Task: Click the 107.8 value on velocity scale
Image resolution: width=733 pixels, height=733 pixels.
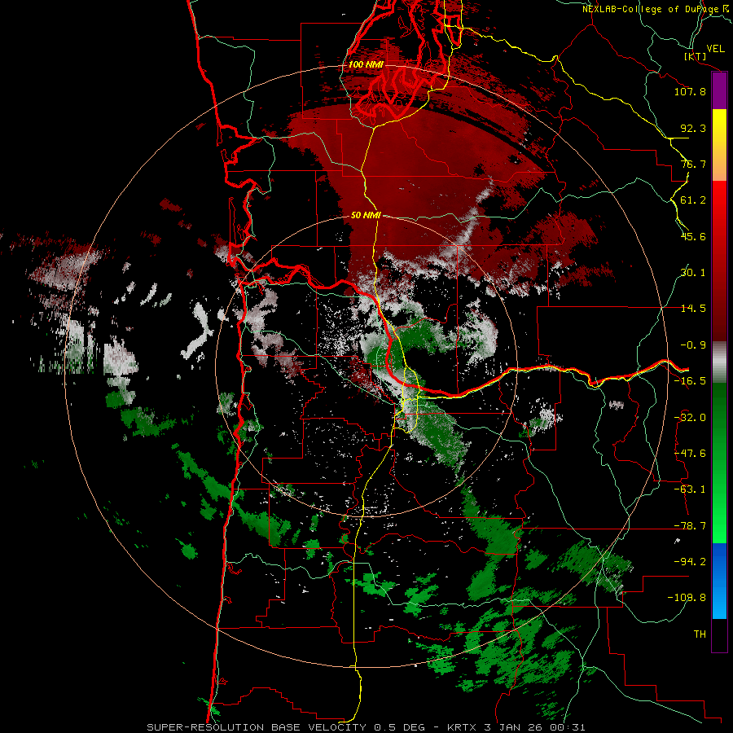Action: coord(690,91)
